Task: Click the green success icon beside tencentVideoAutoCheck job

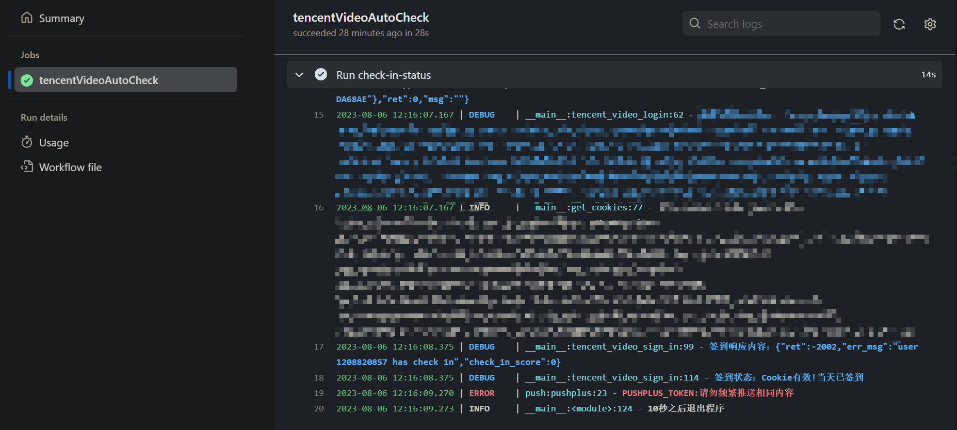Action: (x=27, y=80)
